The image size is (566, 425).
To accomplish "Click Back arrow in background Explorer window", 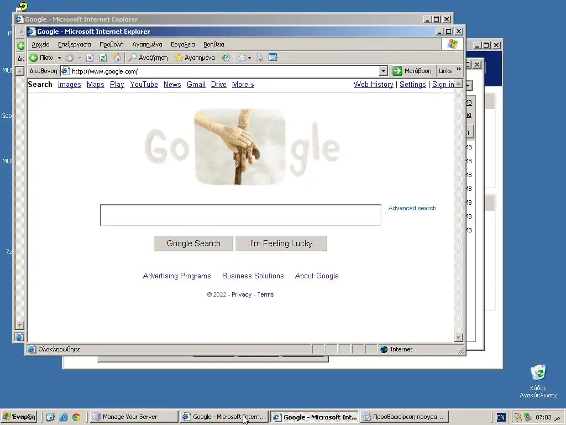I will (21, 45).
